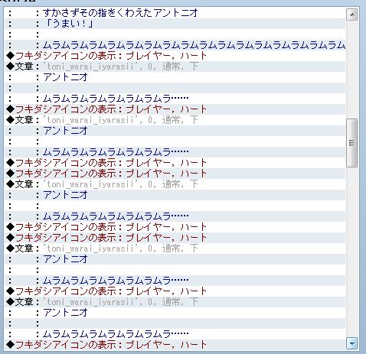The width and height of the screenshot is (366, 354).
Task: Select the topmost アントニオ name row
Action: coord(175,77)
